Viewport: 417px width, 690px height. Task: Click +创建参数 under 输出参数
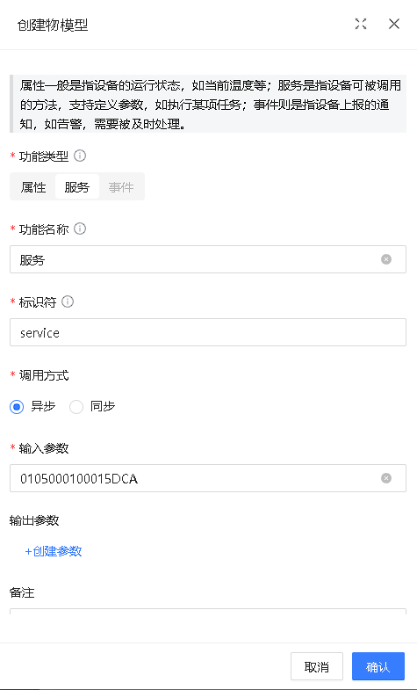(54, 551)
